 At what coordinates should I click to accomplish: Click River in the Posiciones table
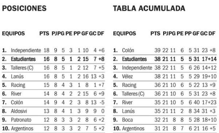point(16,94)
